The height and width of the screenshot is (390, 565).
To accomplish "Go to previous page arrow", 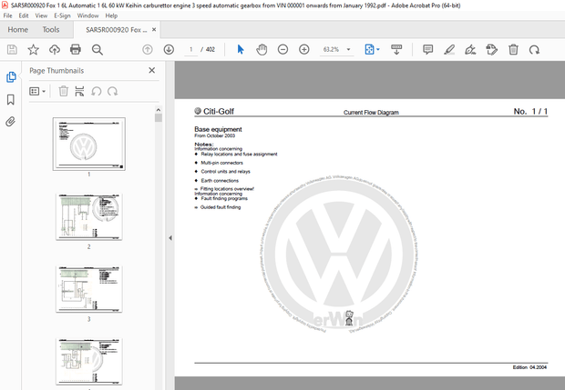I will pos(148,50).
